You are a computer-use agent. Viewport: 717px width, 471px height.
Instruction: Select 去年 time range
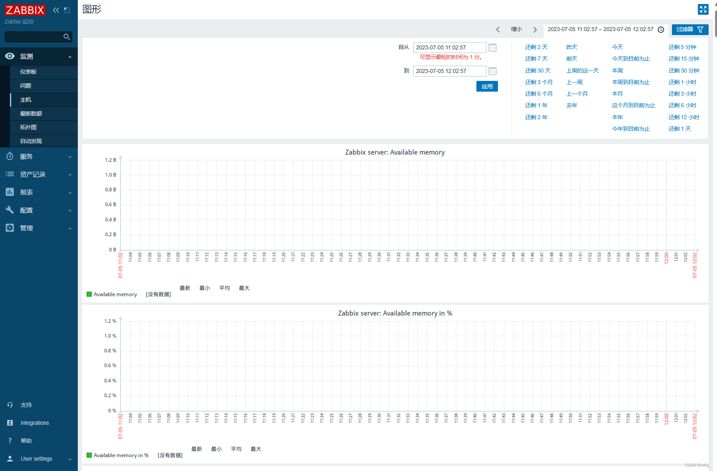coord(572,105)
